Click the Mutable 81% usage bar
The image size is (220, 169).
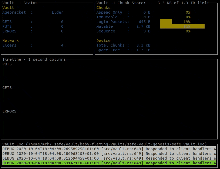[x=182, y=26]
